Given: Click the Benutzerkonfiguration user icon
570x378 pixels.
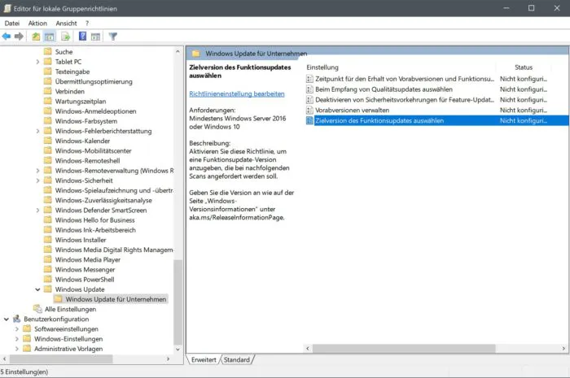Looking at the screenshot, I should pyautogui.click(x=17, y=319).
